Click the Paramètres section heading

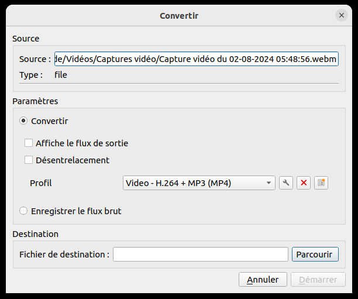[35, 101]
